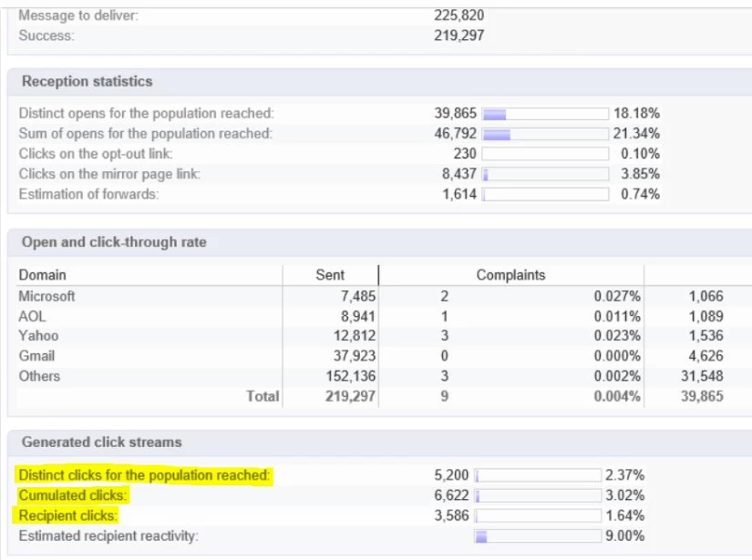Select Yahoo sent value 12,812
Screen dimensions: 752x560
click(355, 335)
